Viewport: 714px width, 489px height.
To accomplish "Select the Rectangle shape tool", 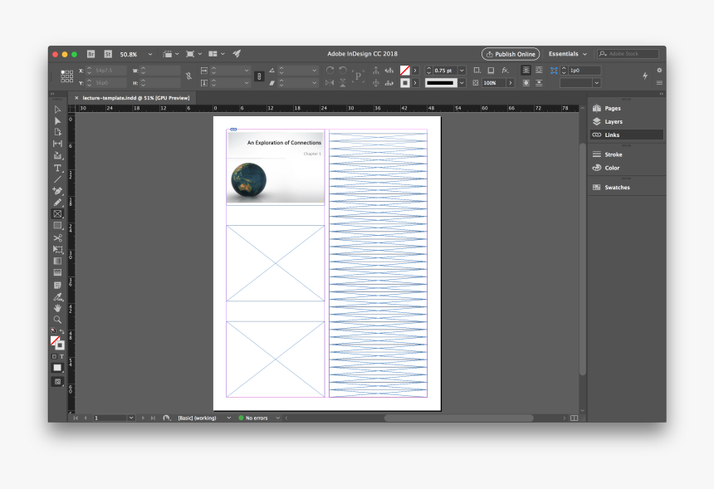I will coord(57,225).
